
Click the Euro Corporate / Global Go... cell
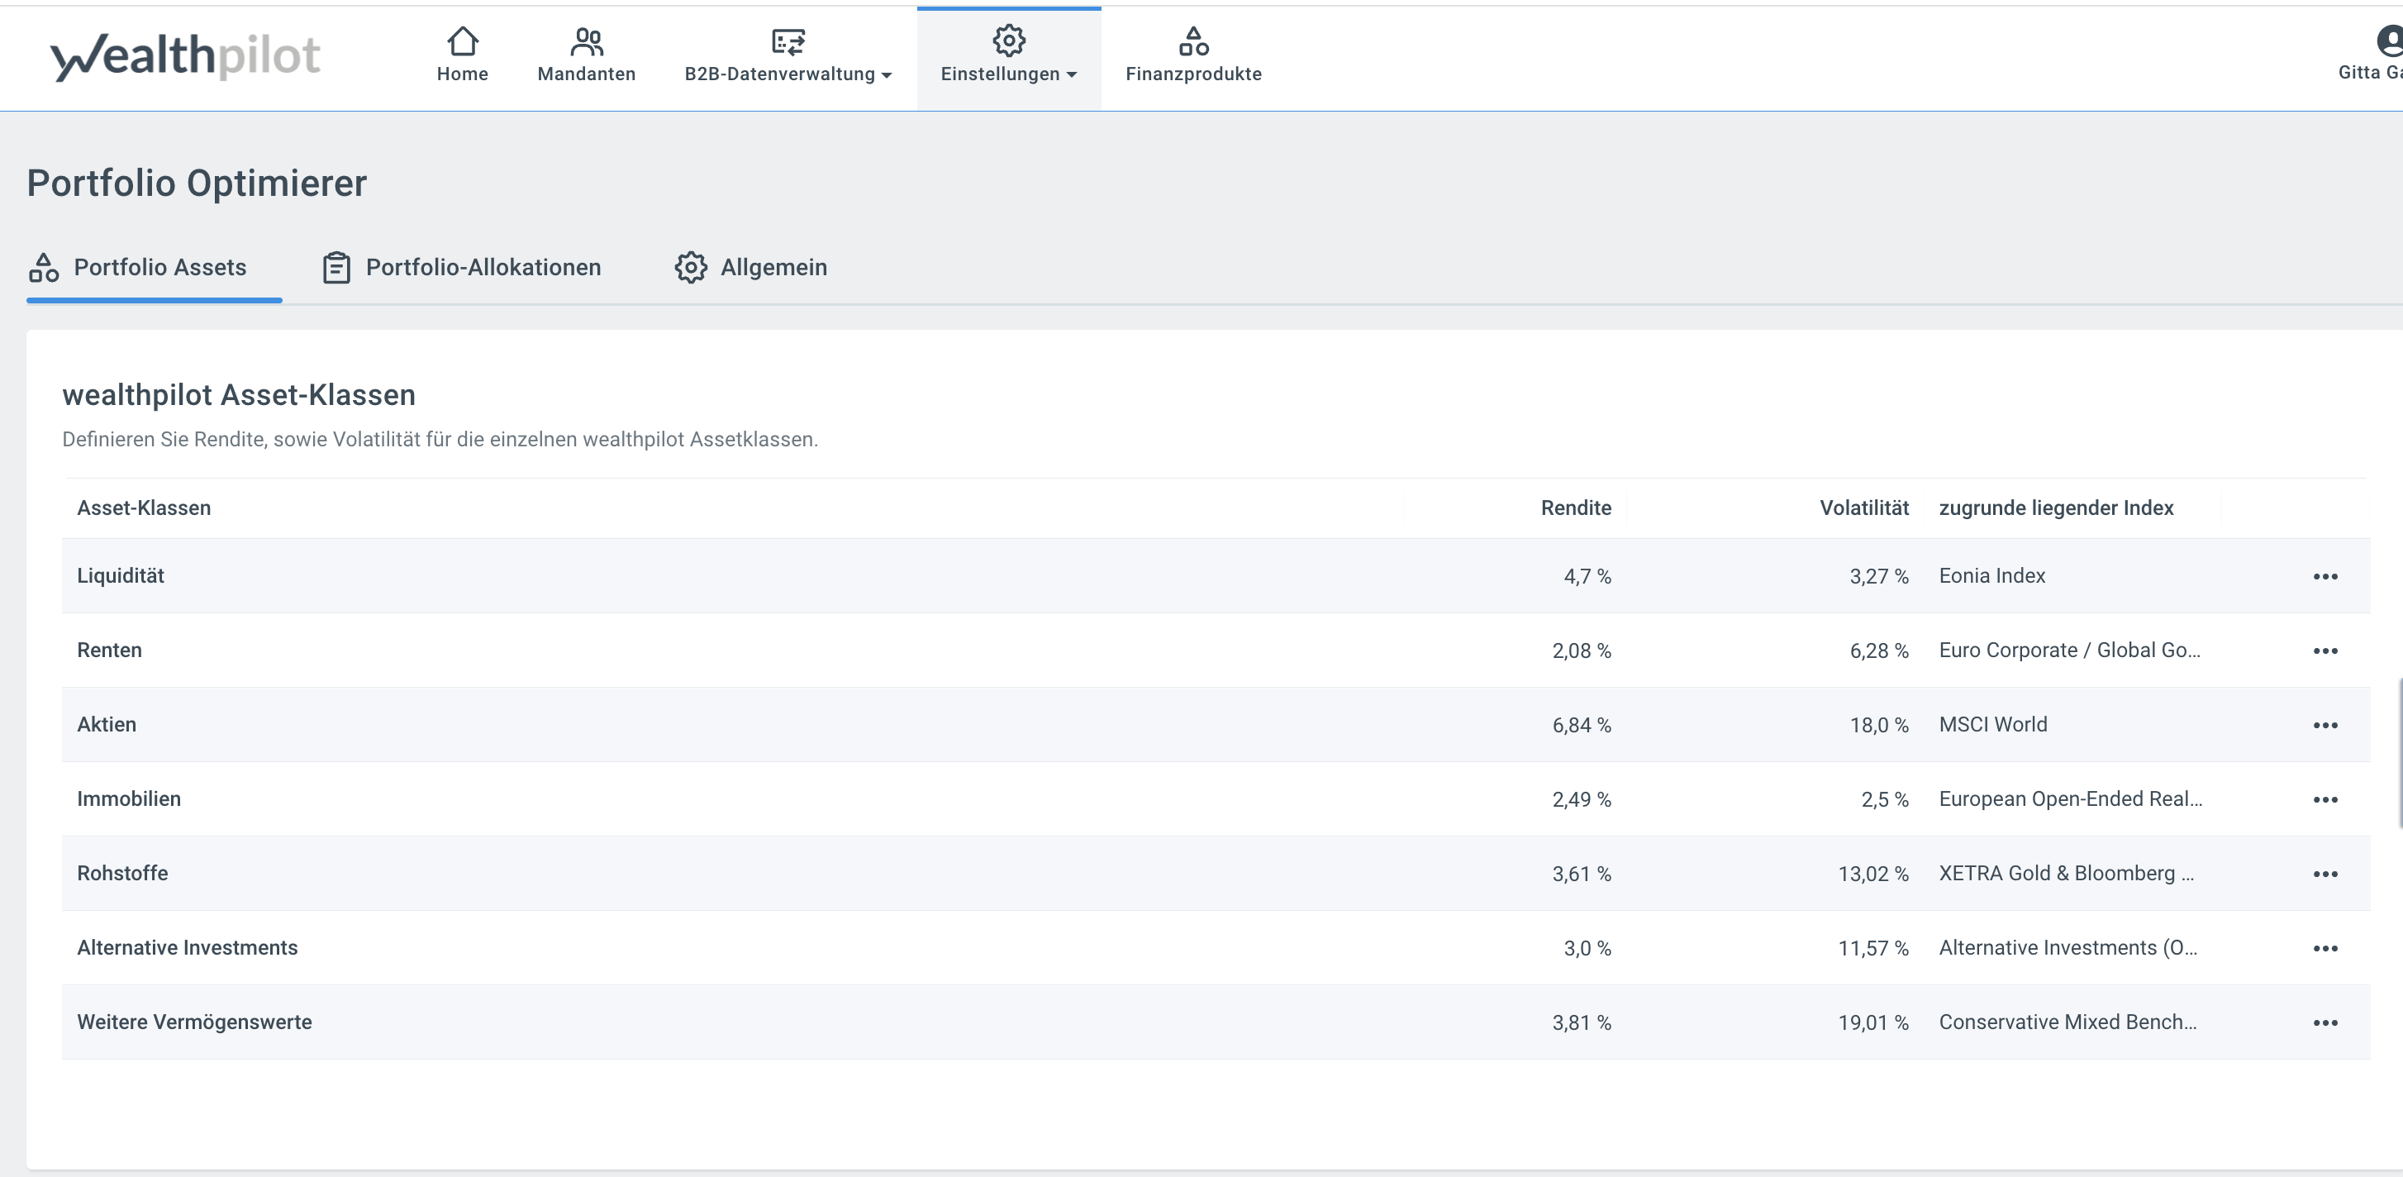(x=2069, y=650)
